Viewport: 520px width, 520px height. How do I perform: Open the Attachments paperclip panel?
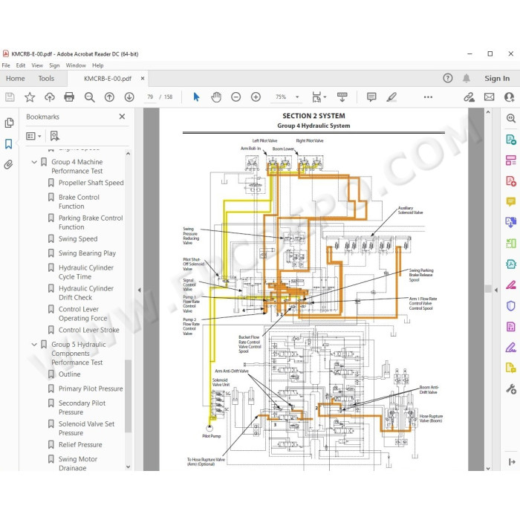(9, 164)
